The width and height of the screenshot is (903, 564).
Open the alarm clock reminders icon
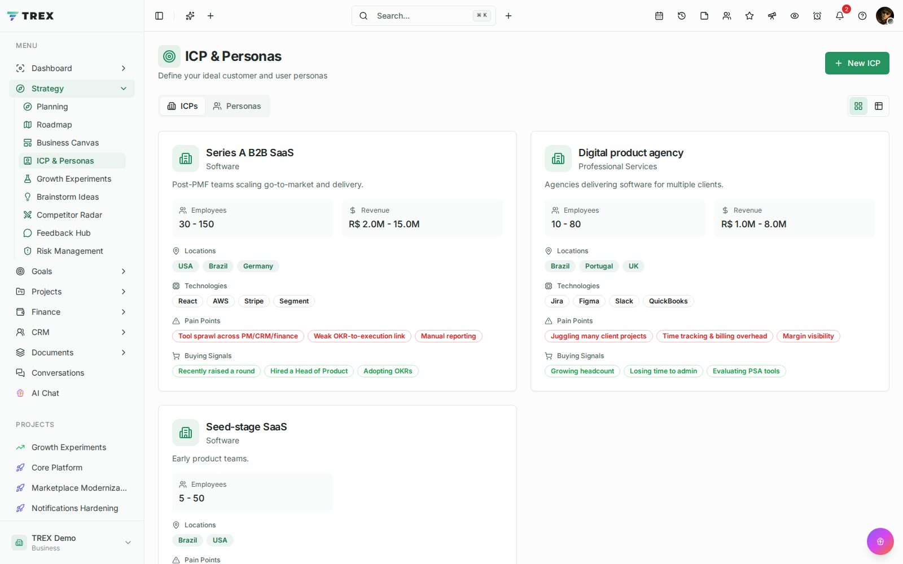817,16
